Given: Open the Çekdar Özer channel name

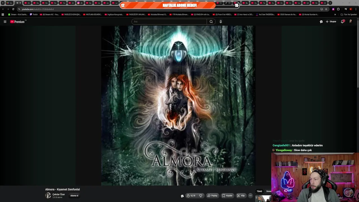Looking at the screenshot, I should point(59,194).
